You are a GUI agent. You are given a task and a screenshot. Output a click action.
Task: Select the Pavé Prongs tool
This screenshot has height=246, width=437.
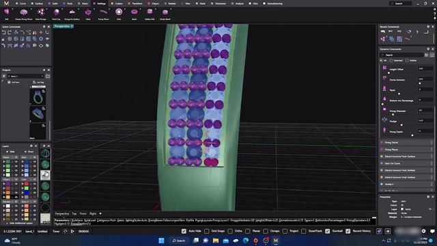(x=41, y=14)
